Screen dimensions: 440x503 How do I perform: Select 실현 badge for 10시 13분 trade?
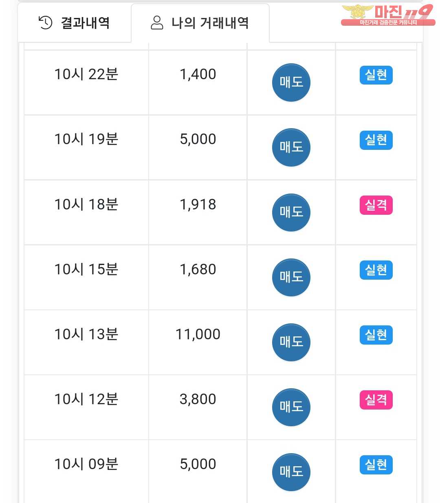click(376, 335)
